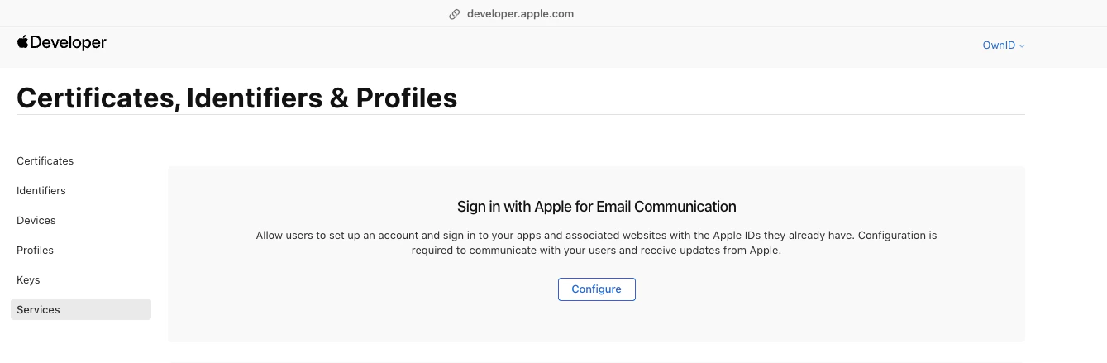Open Profiles in the sidebar
The width and height of the screenshot is (1107, 363).
pyautogui.click(x=36, y=251)
